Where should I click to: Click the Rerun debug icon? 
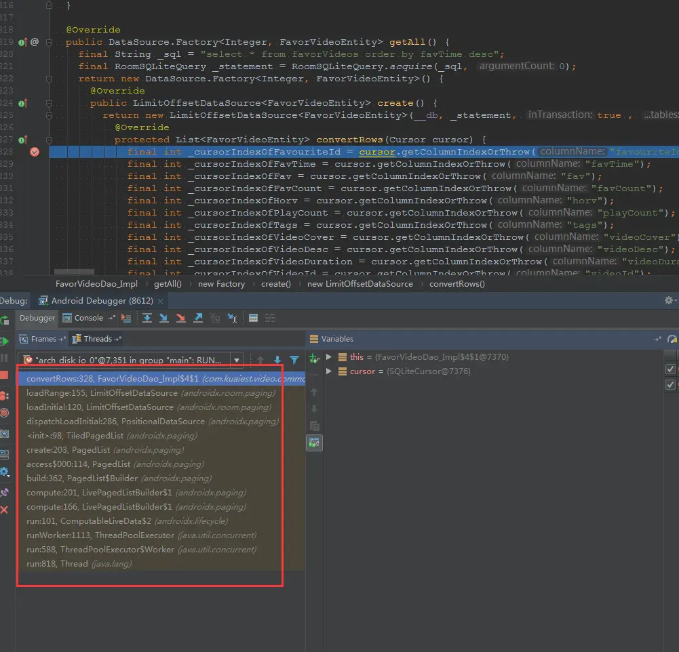tap(5, 320)
